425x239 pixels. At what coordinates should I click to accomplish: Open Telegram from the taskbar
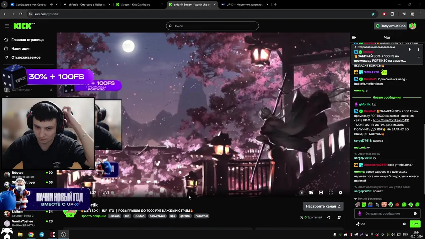click(x=42, y=234)
